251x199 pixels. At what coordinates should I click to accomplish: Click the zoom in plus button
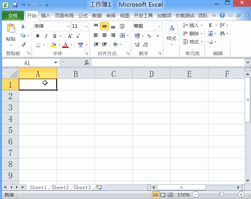click(241, 195)
